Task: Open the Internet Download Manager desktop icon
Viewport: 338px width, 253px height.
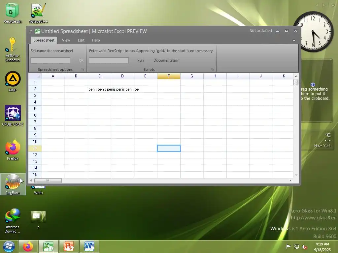Action: (x=12, y=221)
